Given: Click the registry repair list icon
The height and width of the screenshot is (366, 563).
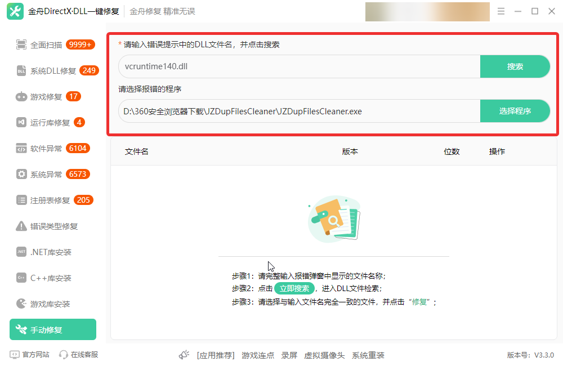Looking at the screenshot, I should pos(21,200).
